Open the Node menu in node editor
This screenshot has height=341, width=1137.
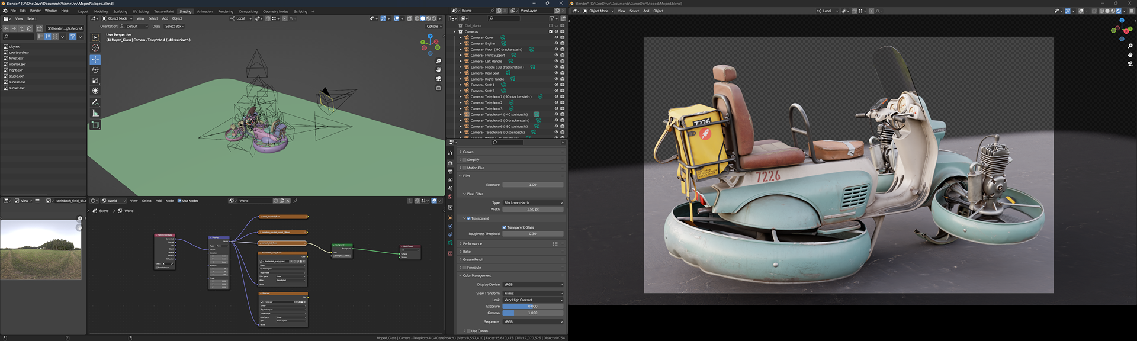[169, 201]
